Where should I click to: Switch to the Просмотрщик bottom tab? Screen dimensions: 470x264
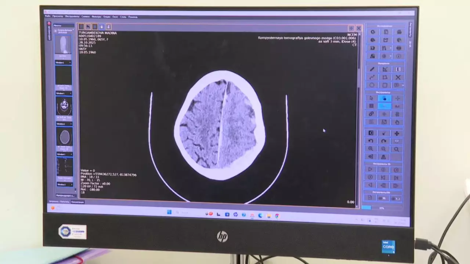click(77, 202)
